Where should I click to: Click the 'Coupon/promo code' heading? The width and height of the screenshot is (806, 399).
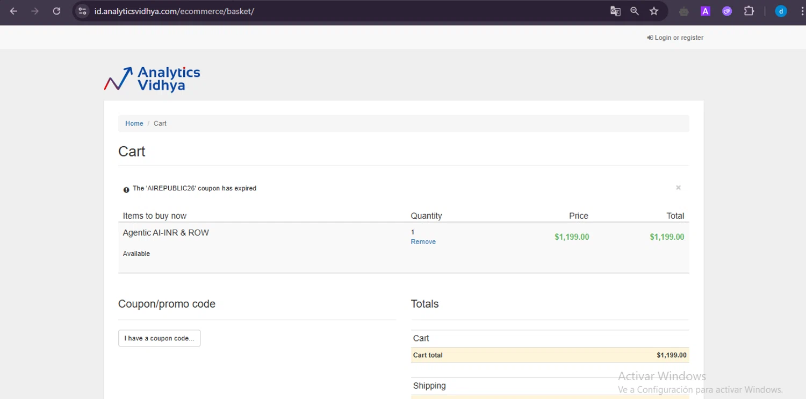pos(167,304)
